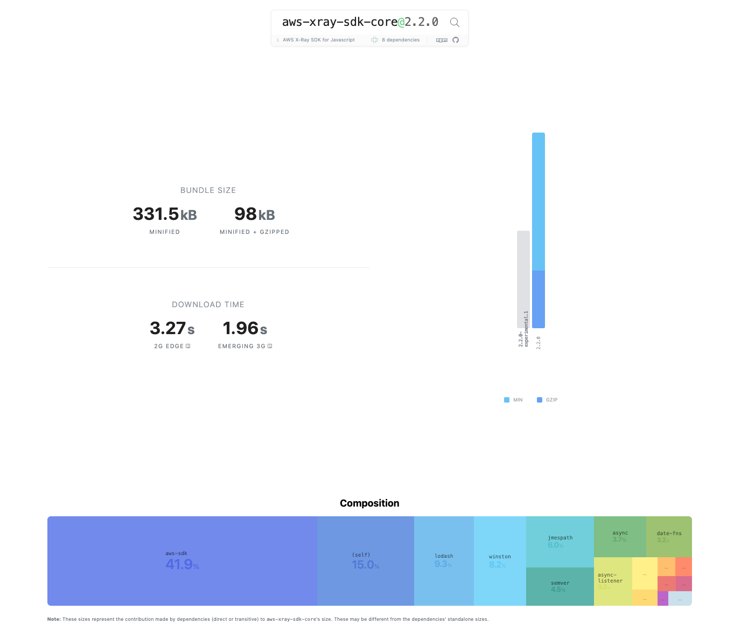This screenshot has height=630, width=748.
Task: Click the MIN legend color swatch
Action: pyautogui.click(x=507, y=400)
